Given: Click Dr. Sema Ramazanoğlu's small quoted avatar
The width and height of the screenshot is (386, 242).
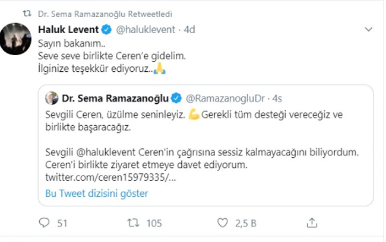Looking at the screenshot, I should (x=53, y=97).
